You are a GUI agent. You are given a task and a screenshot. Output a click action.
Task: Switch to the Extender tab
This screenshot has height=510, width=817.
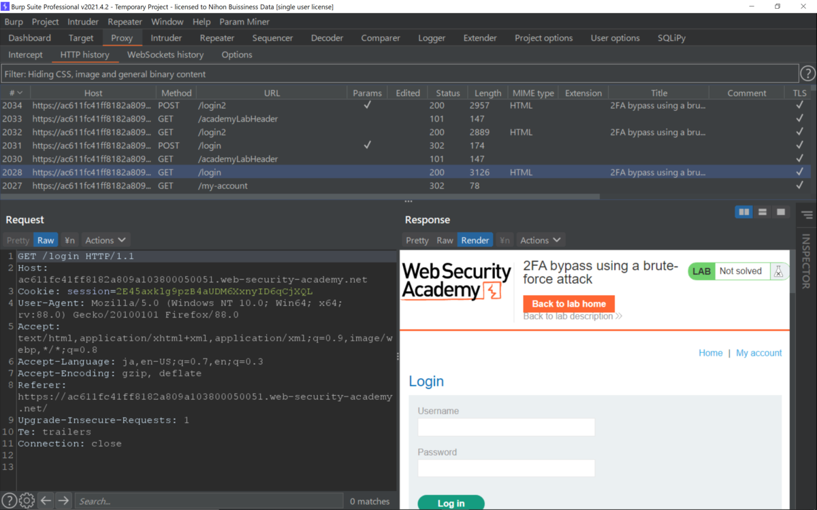point(480,38)
